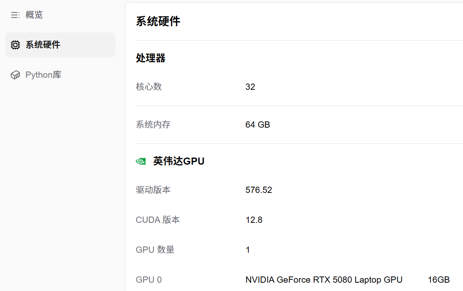Click the 处理器 section heading
This screenshot has width=463, height=291.
coord(151,58)
